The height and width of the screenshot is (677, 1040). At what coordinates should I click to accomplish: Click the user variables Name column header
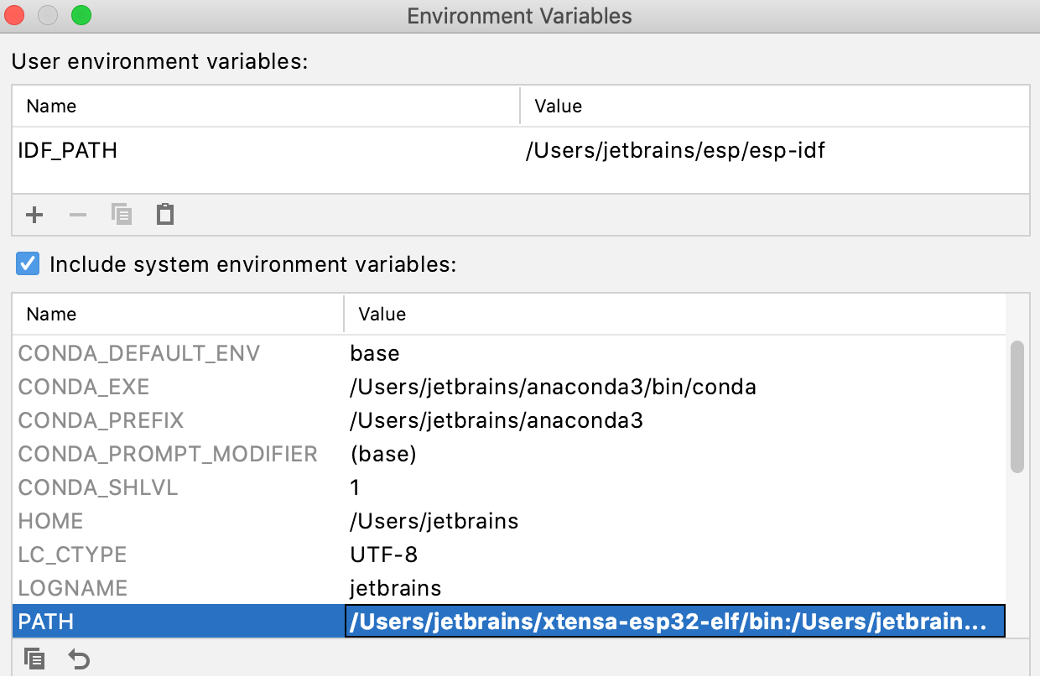[x=266, y=107]
